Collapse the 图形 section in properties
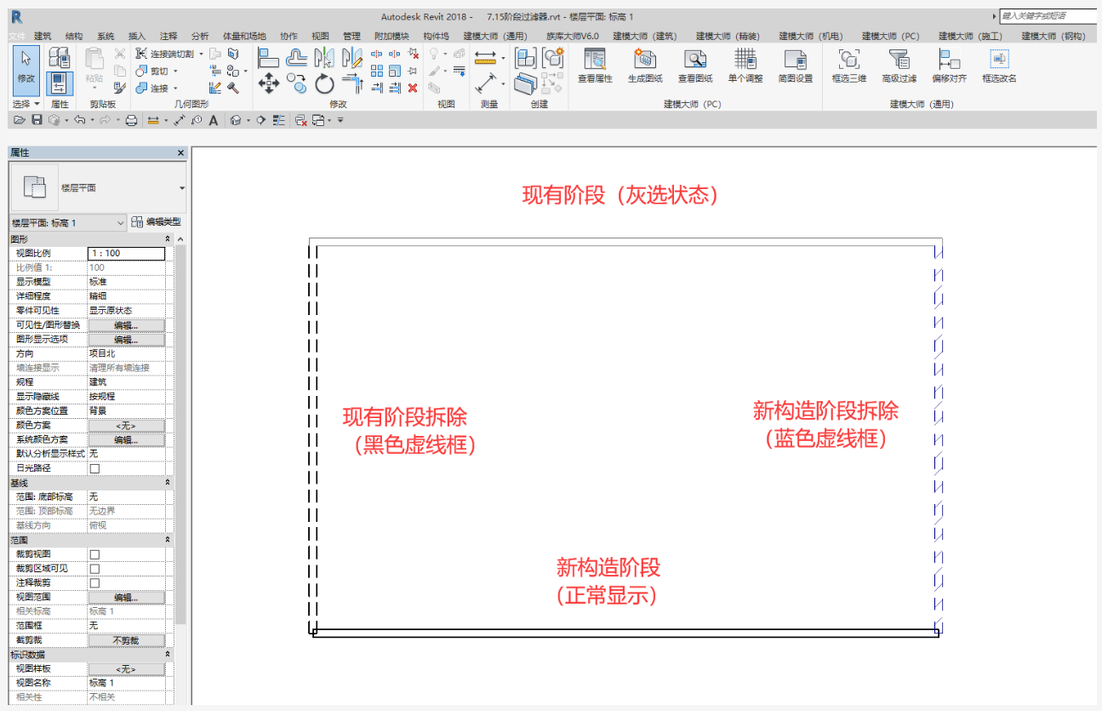 click(168, 239)
